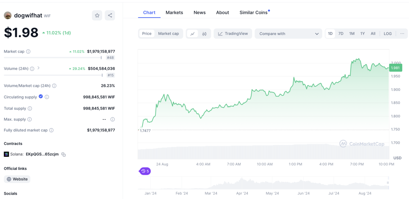
Task: Click the #48 market cap rank badge
Action: (x=110, y=58)
